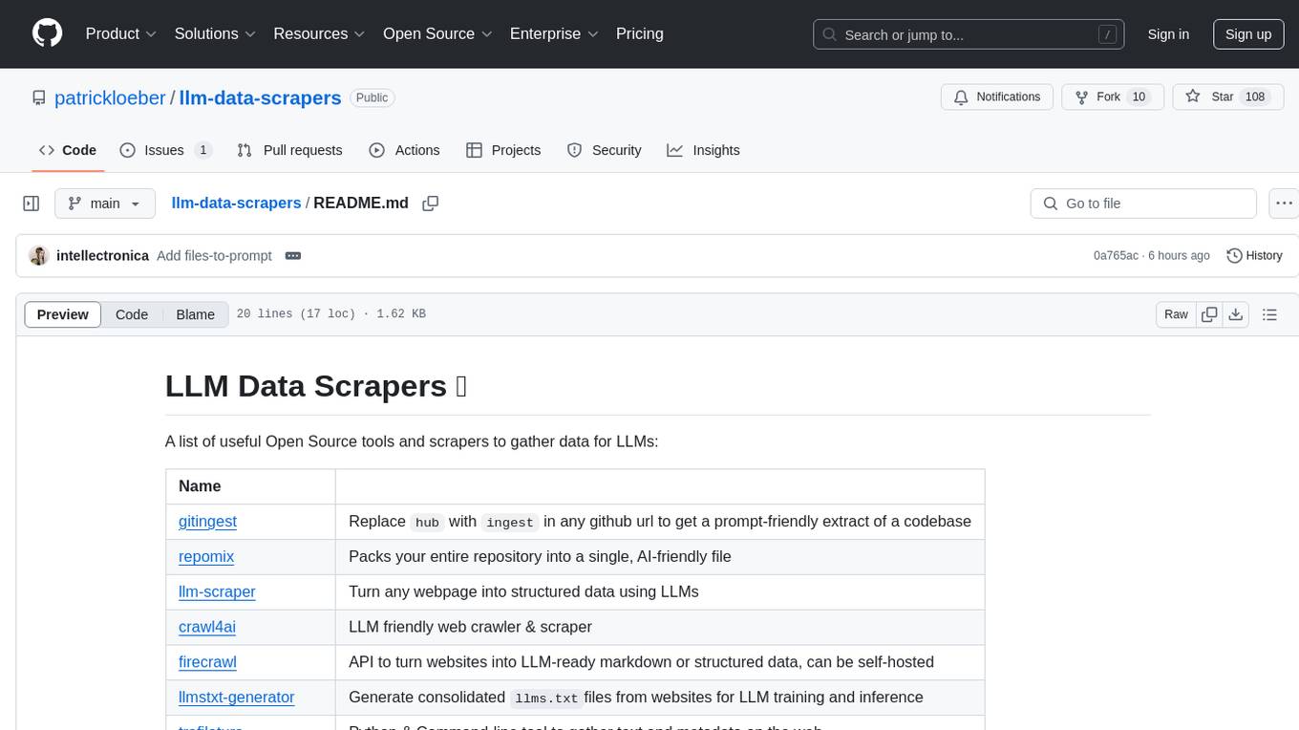
Task: Click 'Packs your entire repository' description cell
Action: (x=660, y=557)
